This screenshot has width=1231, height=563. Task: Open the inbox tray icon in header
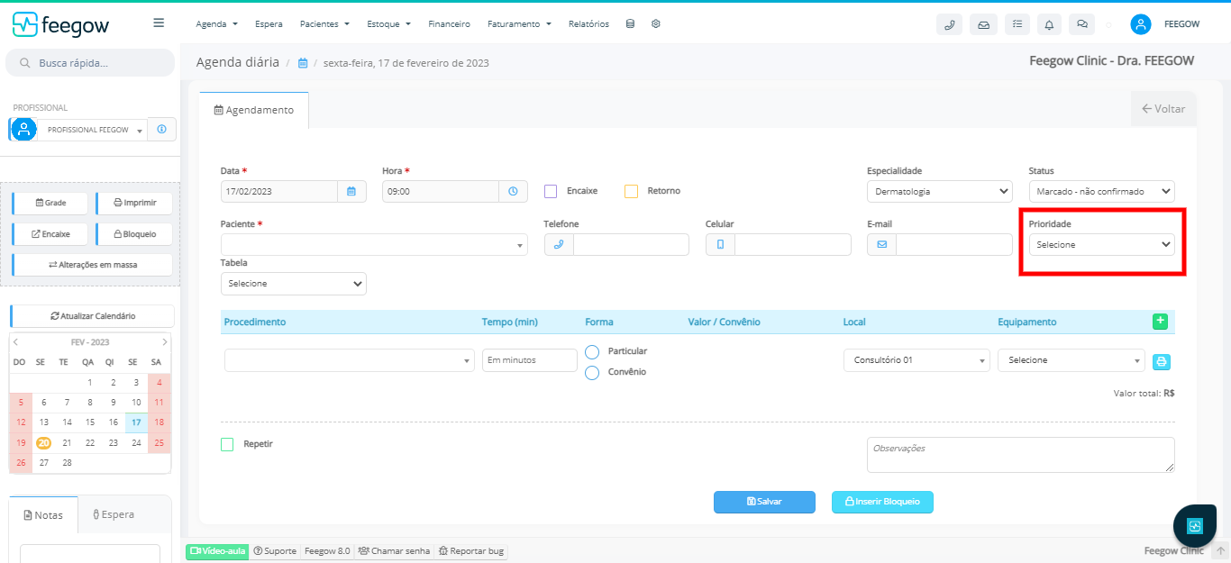pos(983,24)
